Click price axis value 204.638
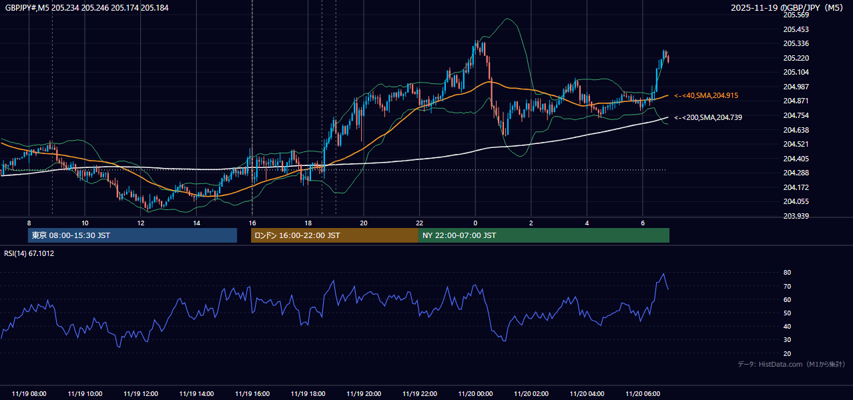Image resolution: width=853 pixels, height=400 pixels. coord(795,130)
